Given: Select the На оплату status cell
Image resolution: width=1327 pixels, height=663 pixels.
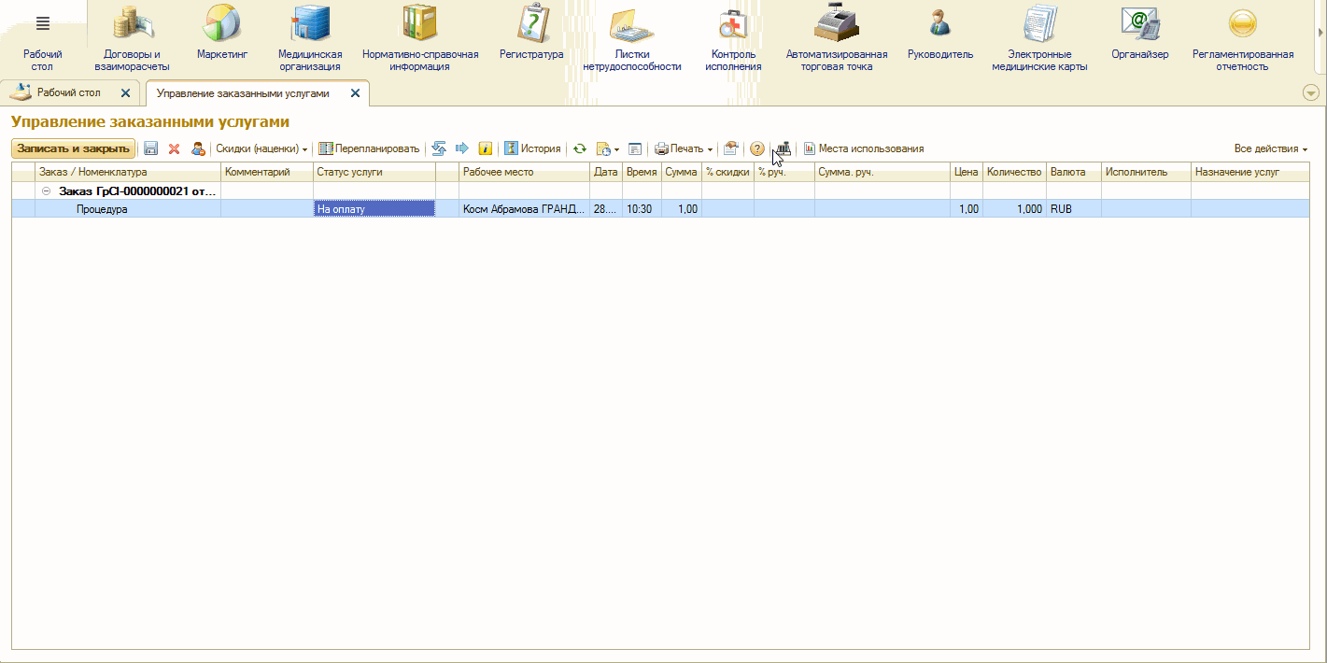Looking at the screenshot, I should click(x=374, y=209).
